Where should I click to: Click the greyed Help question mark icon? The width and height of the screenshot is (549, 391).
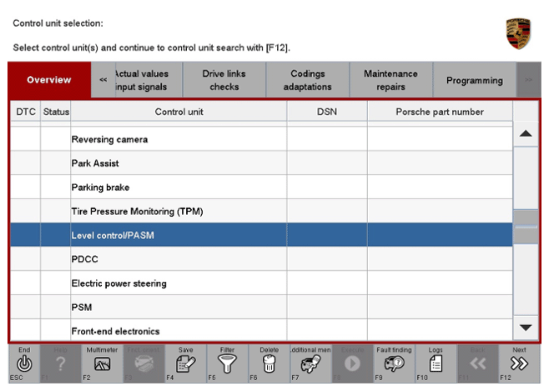[61, 363]
